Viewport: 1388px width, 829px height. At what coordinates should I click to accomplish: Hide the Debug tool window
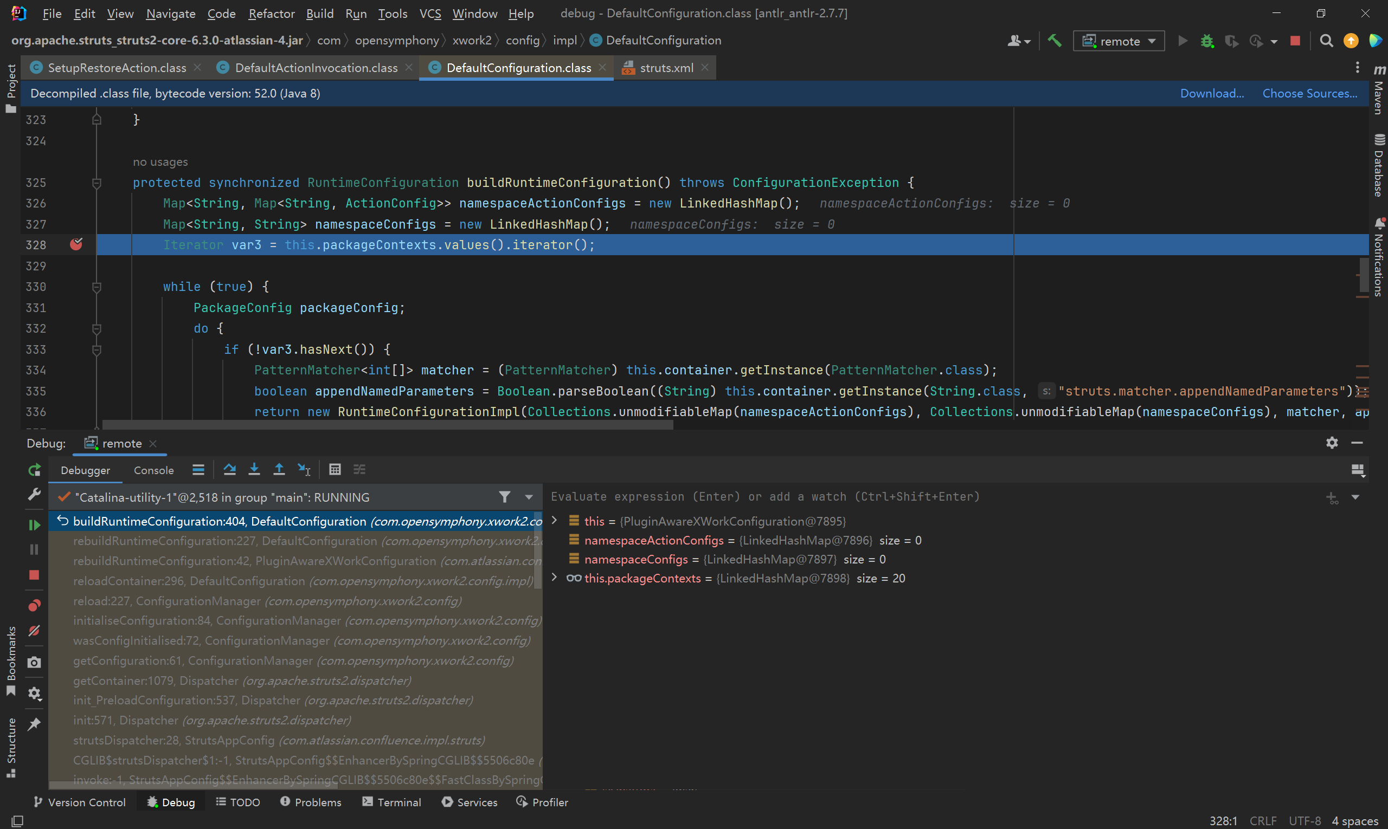pos(1357,443)
